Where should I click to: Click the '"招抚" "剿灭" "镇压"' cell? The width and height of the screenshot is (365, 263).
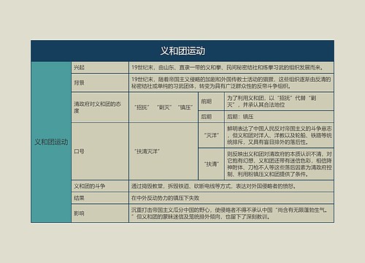pyautogui.click(x=164, y=107)
